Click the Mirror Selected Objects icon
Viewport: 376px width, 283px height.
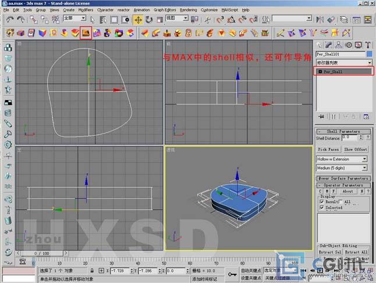pos(320,20)
